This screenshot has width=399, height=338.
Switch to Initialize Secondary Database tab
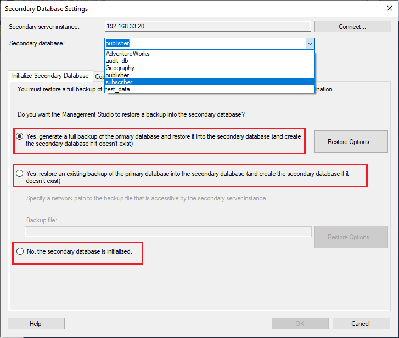pos(50,76)
